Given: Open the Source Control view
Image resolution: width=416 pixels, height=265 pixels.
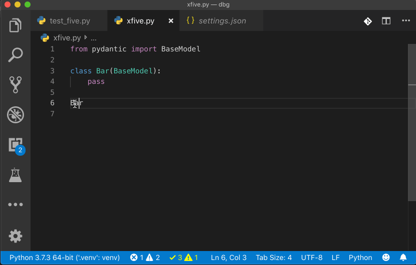Looking at the screenshot, I should tap(16, 85).
